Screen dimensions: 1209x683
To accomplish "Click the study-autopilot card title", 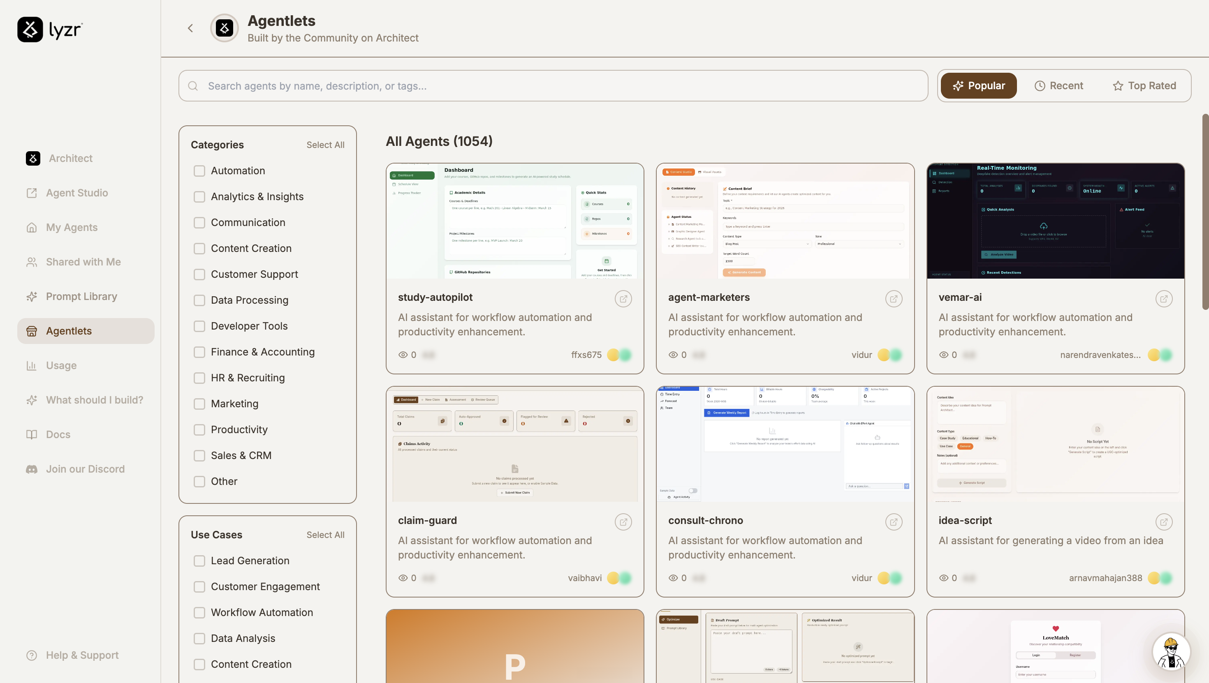I will pyautogui.click(x=435, y=298).
